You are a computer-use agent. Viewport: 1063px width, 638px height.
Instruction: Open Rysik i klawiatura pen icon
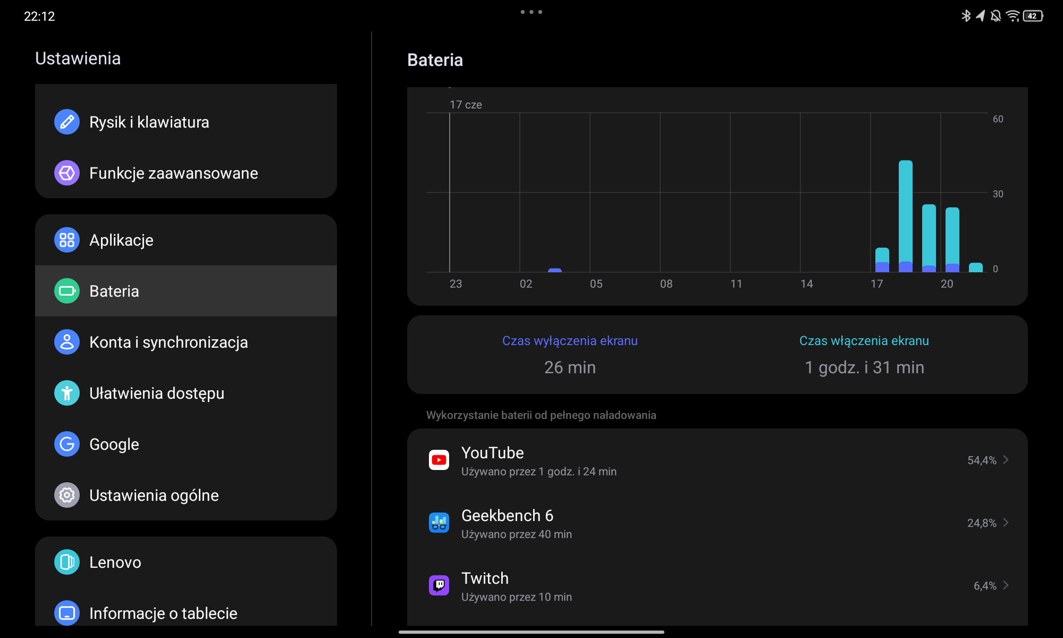(67, 122)
